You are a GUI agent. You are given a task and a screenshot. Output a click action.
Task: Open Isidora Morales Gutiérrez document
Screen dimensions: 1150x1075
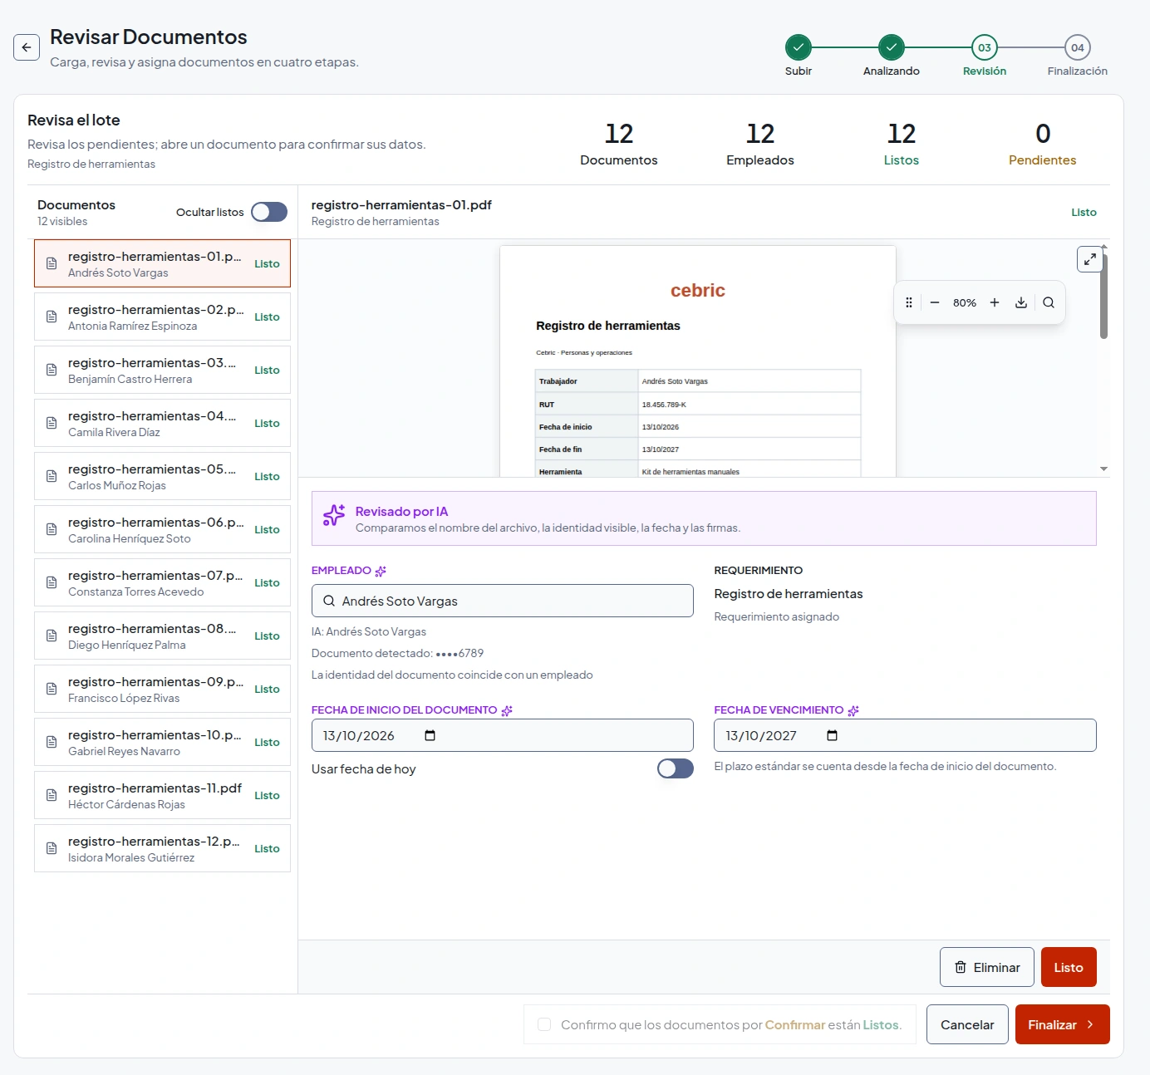pos(162,848)
